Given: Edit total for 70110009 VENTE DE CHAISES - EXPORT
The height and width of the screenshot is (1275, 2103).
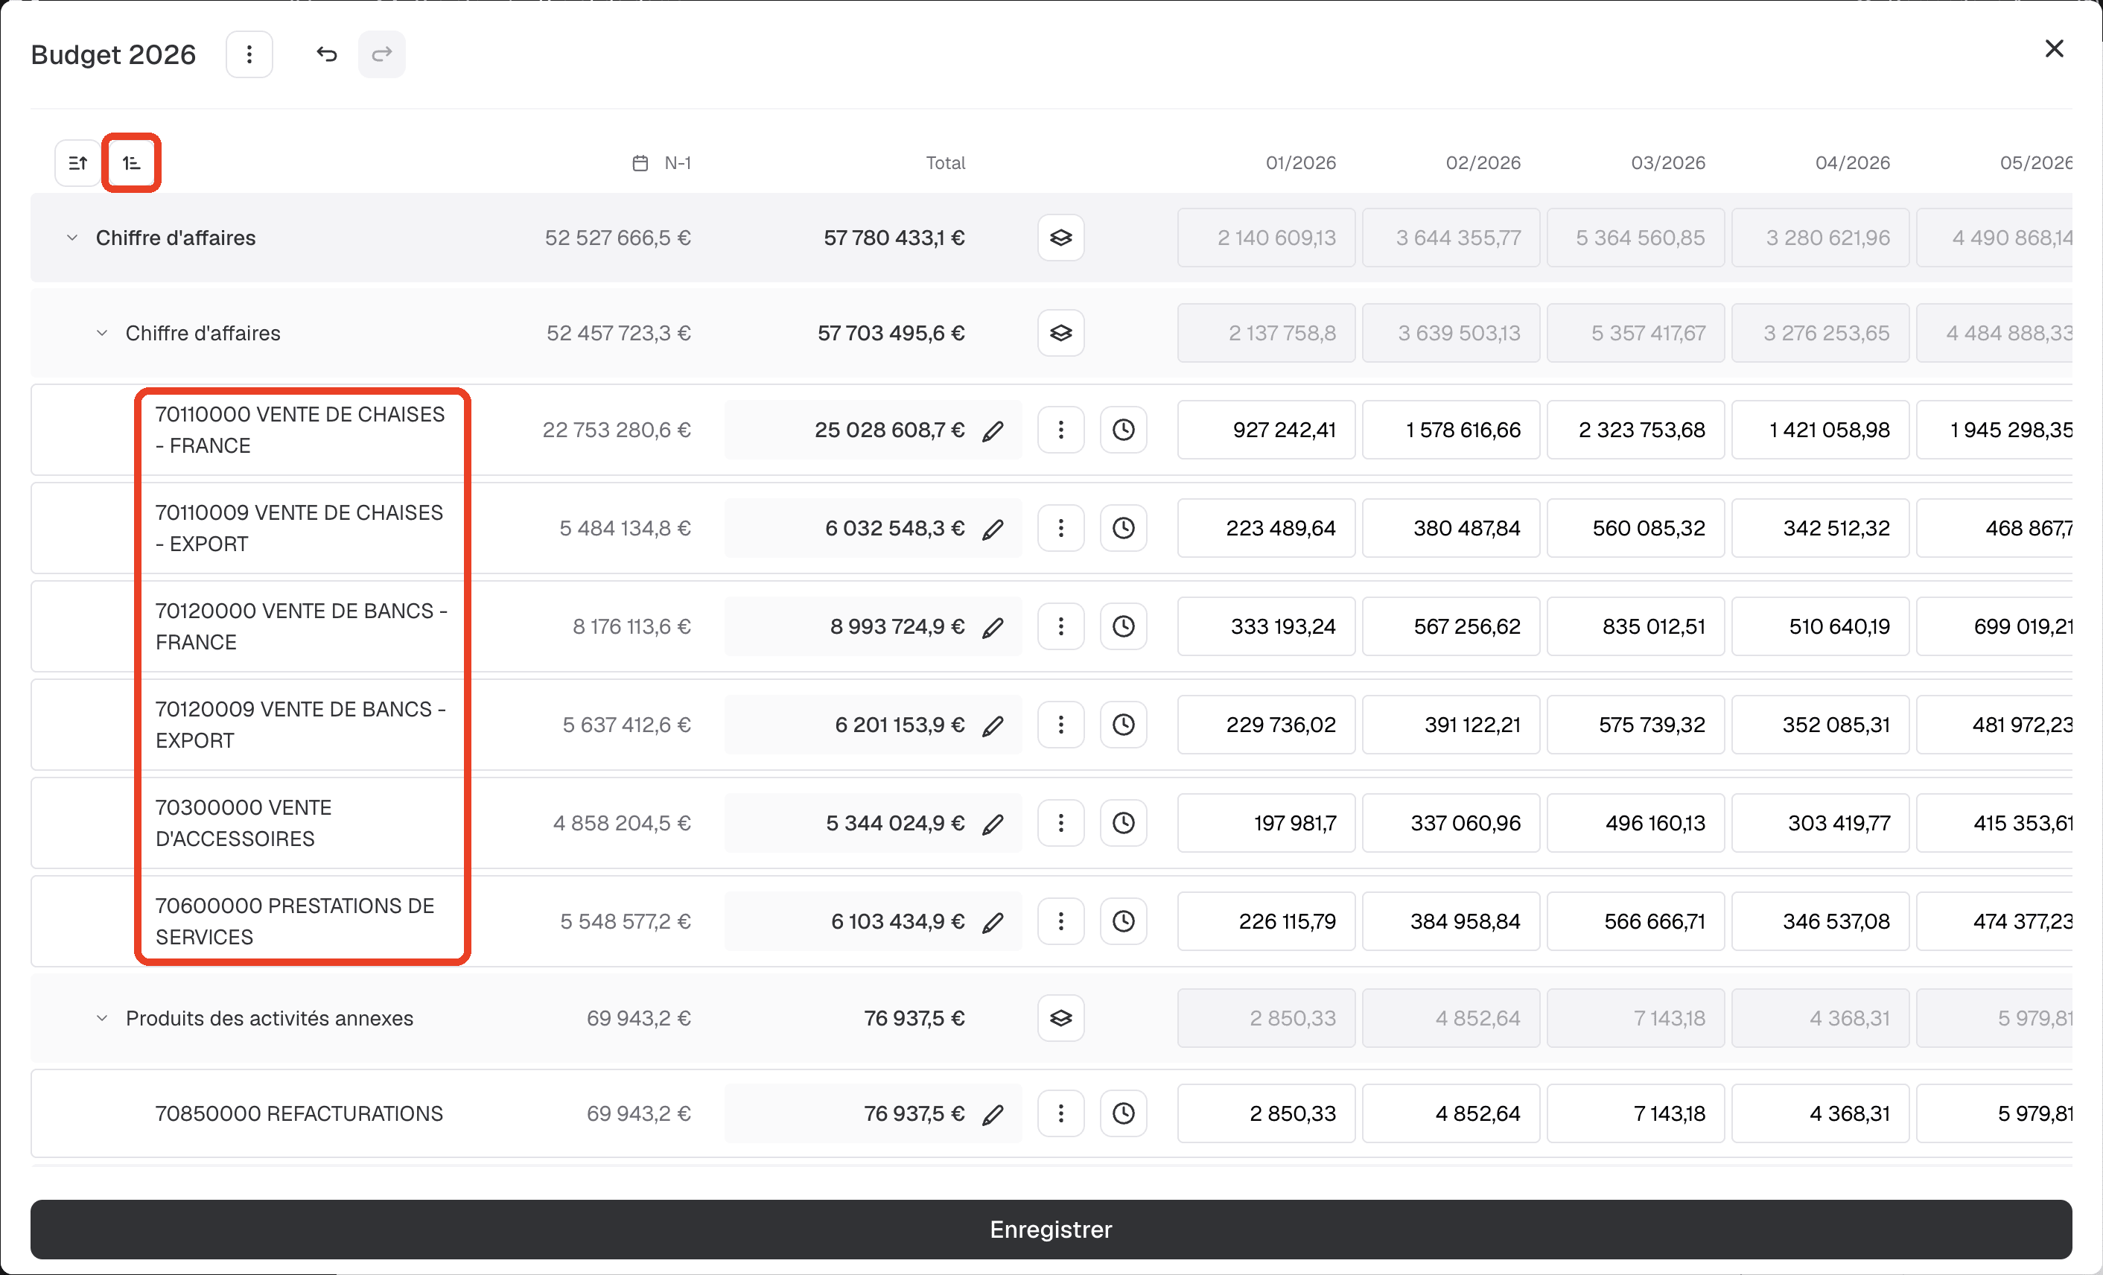Looking at the screenshot, I should (x=993, y=529).
